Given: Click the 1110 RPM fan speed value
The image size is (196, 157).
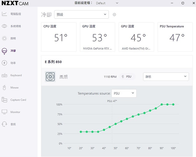Looking at the screenshot, I should point(110,77).
